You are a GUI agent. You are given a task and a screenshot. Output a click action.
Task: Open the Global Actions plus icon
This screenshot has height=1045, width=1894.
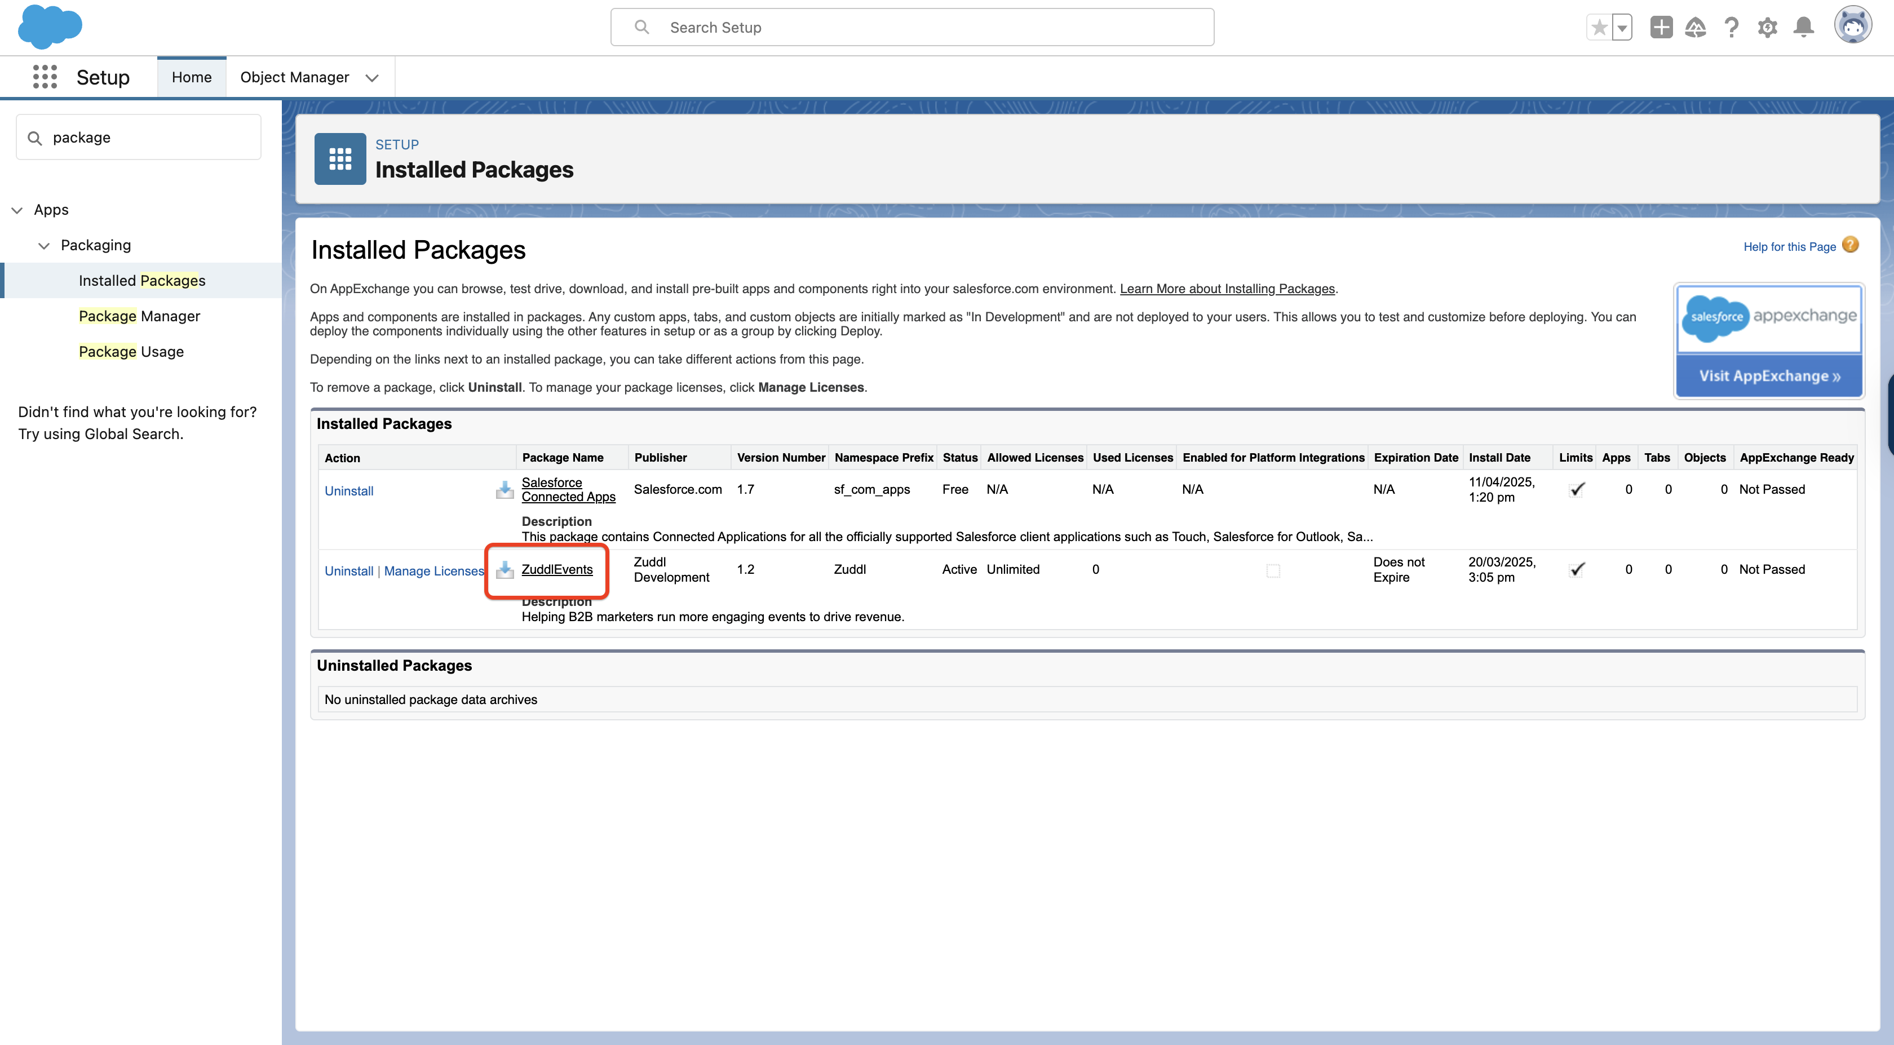pyautogui.click(x=1661, y=28)
